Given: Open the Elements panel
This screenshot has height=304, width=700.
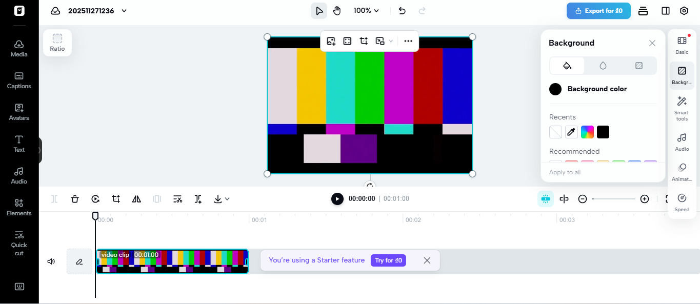Looking at the screenshot, I should tap(19, 207).
